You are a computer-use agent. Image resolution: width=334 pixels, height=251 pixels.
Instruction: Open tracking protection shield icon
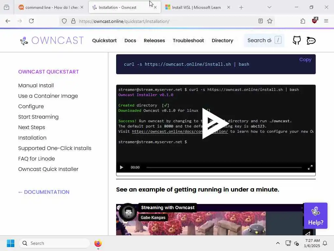tap(64, 21)
